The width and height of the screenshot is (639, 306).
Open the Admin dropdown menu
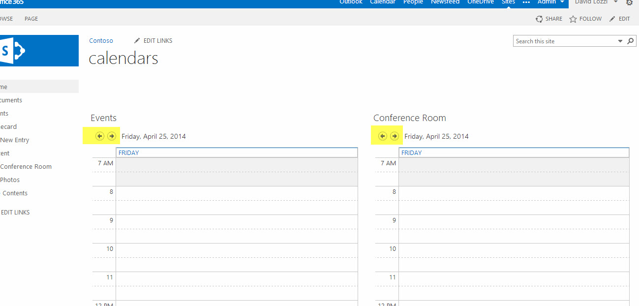(550, 2)
